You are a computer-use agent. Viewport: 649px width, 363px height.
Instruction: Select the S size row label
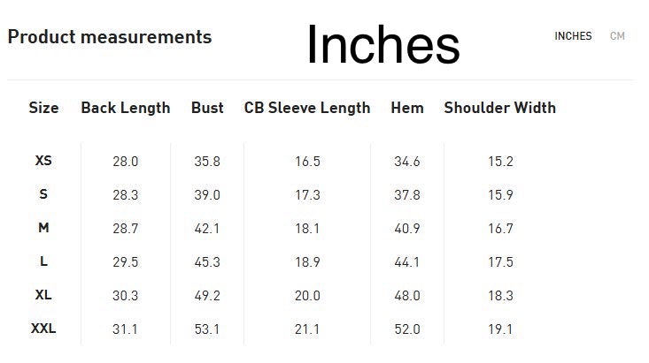tap(43, 194)
